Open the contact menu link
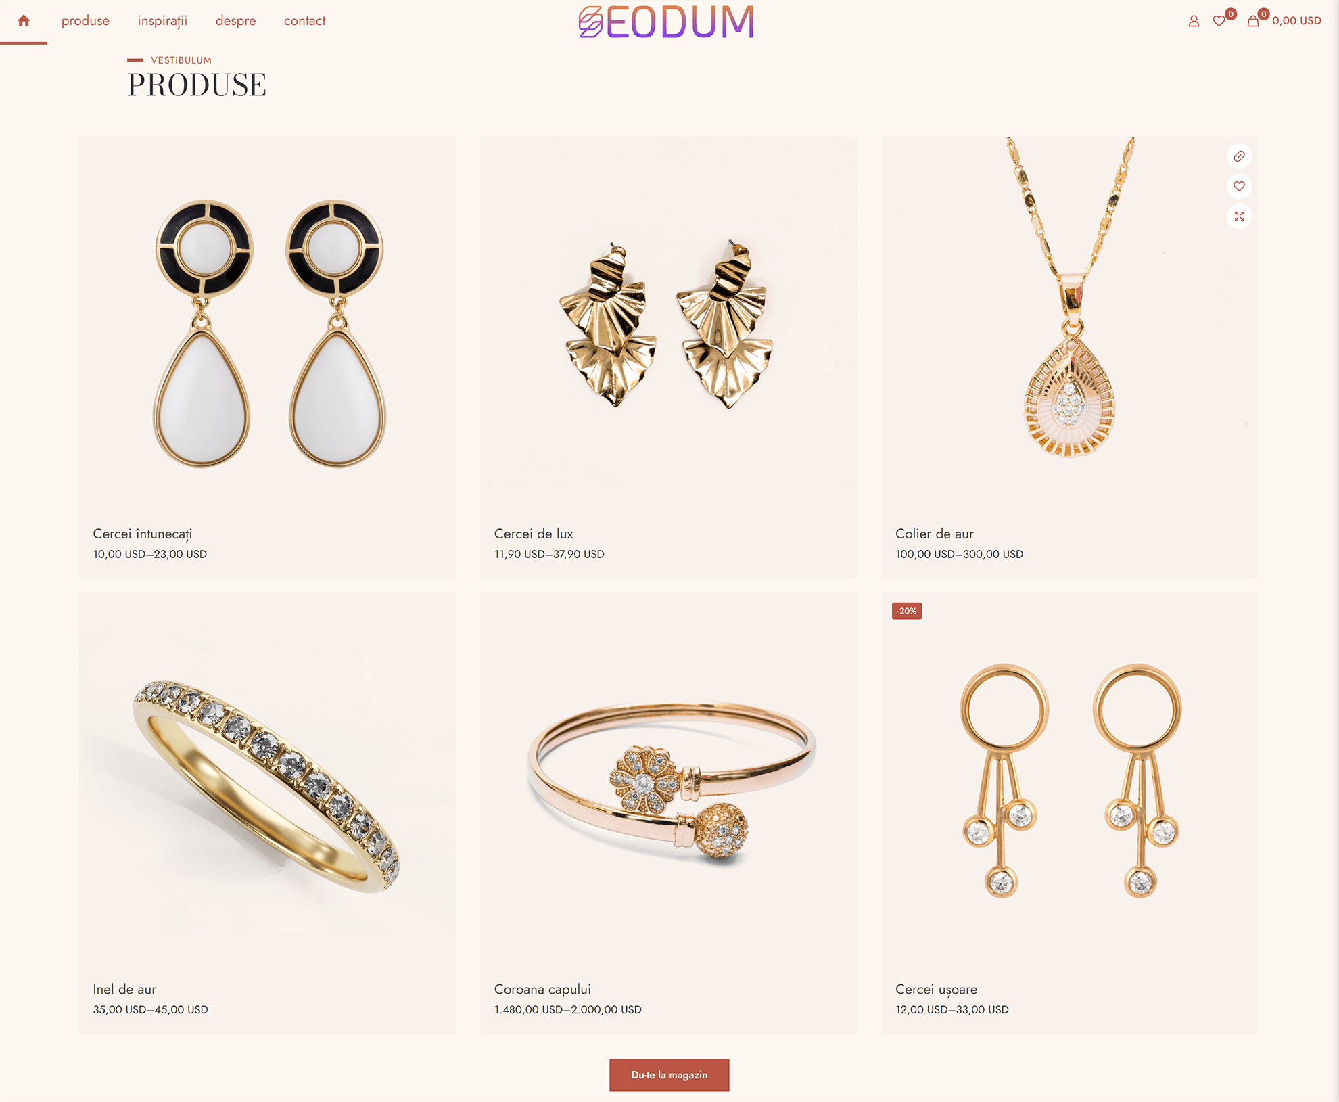The image size is (1339, 1102). coord(304,21)
